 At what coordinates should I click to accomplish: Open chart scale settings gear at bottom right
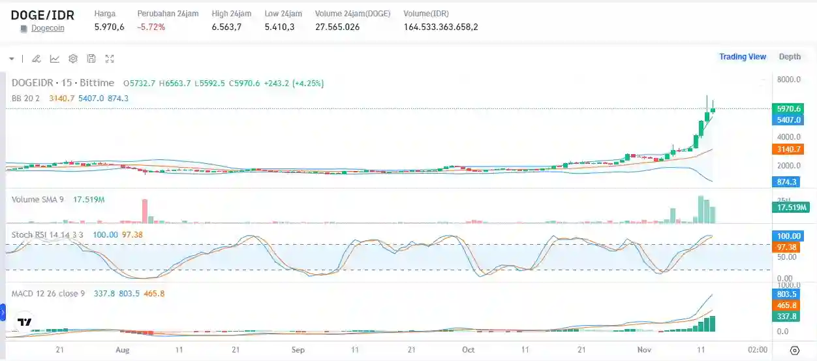click(794, 351)
